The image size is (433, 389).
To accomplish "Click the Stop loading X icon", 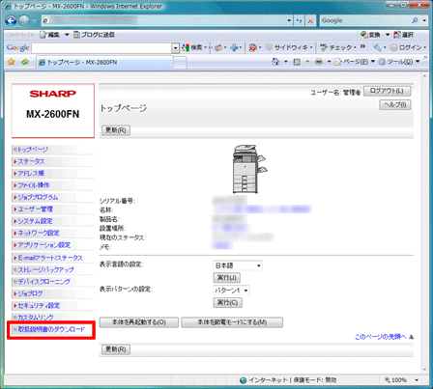I will click(x=310, y=21).
